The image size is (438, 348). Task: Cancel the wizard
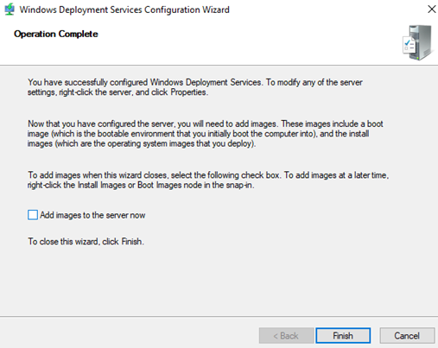pos(407,336)
